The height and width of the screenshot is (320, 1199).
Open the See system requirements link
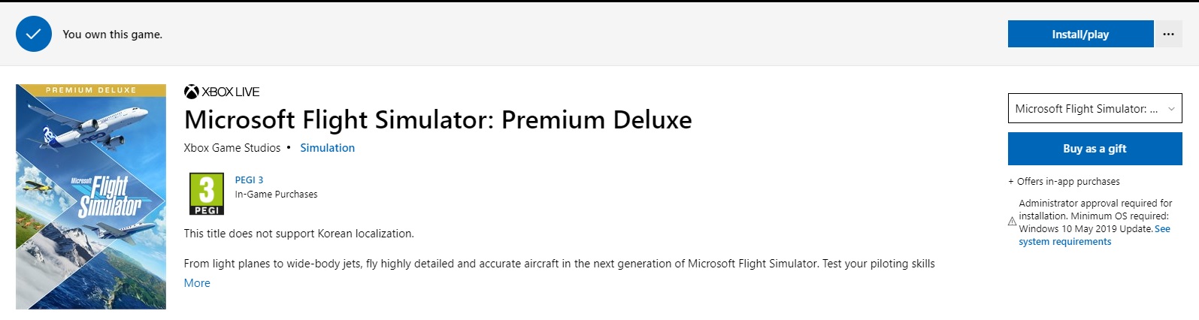1064,242
